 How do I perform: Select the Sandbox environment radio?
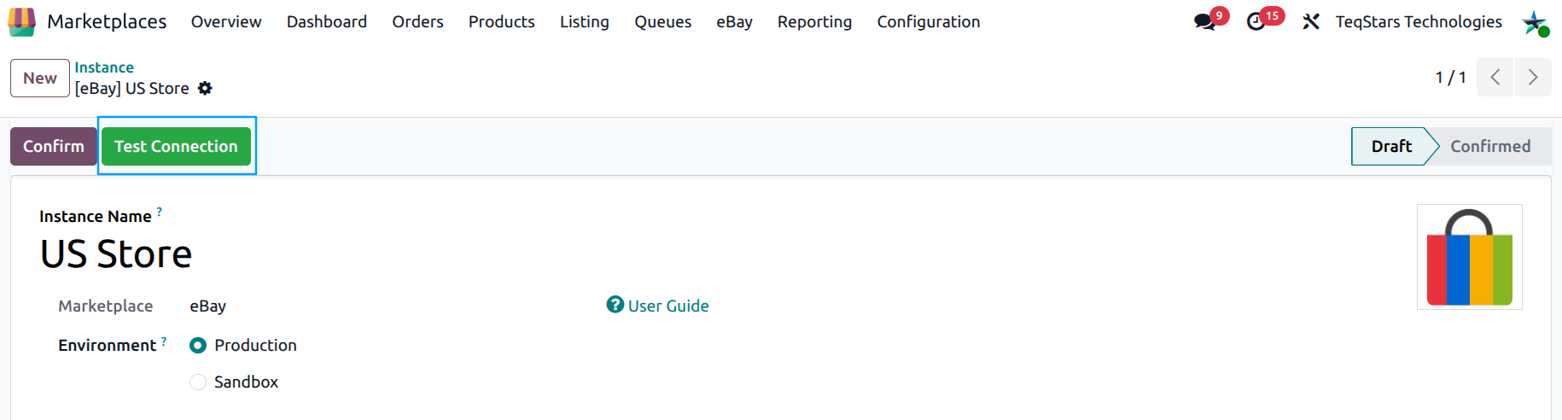[x=198, y=382]
